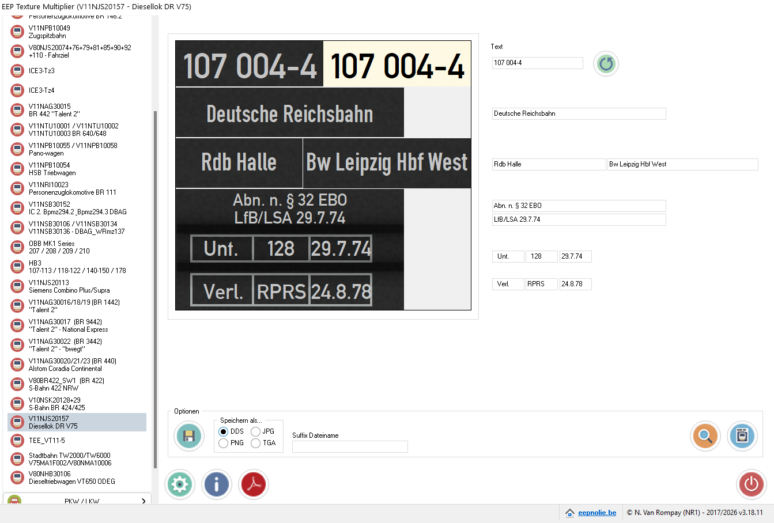Screen dimensions: 774x523
Task: Click the icon beside Dieseltriebwagen VT650 ODEG
Action: pos(17,477)
